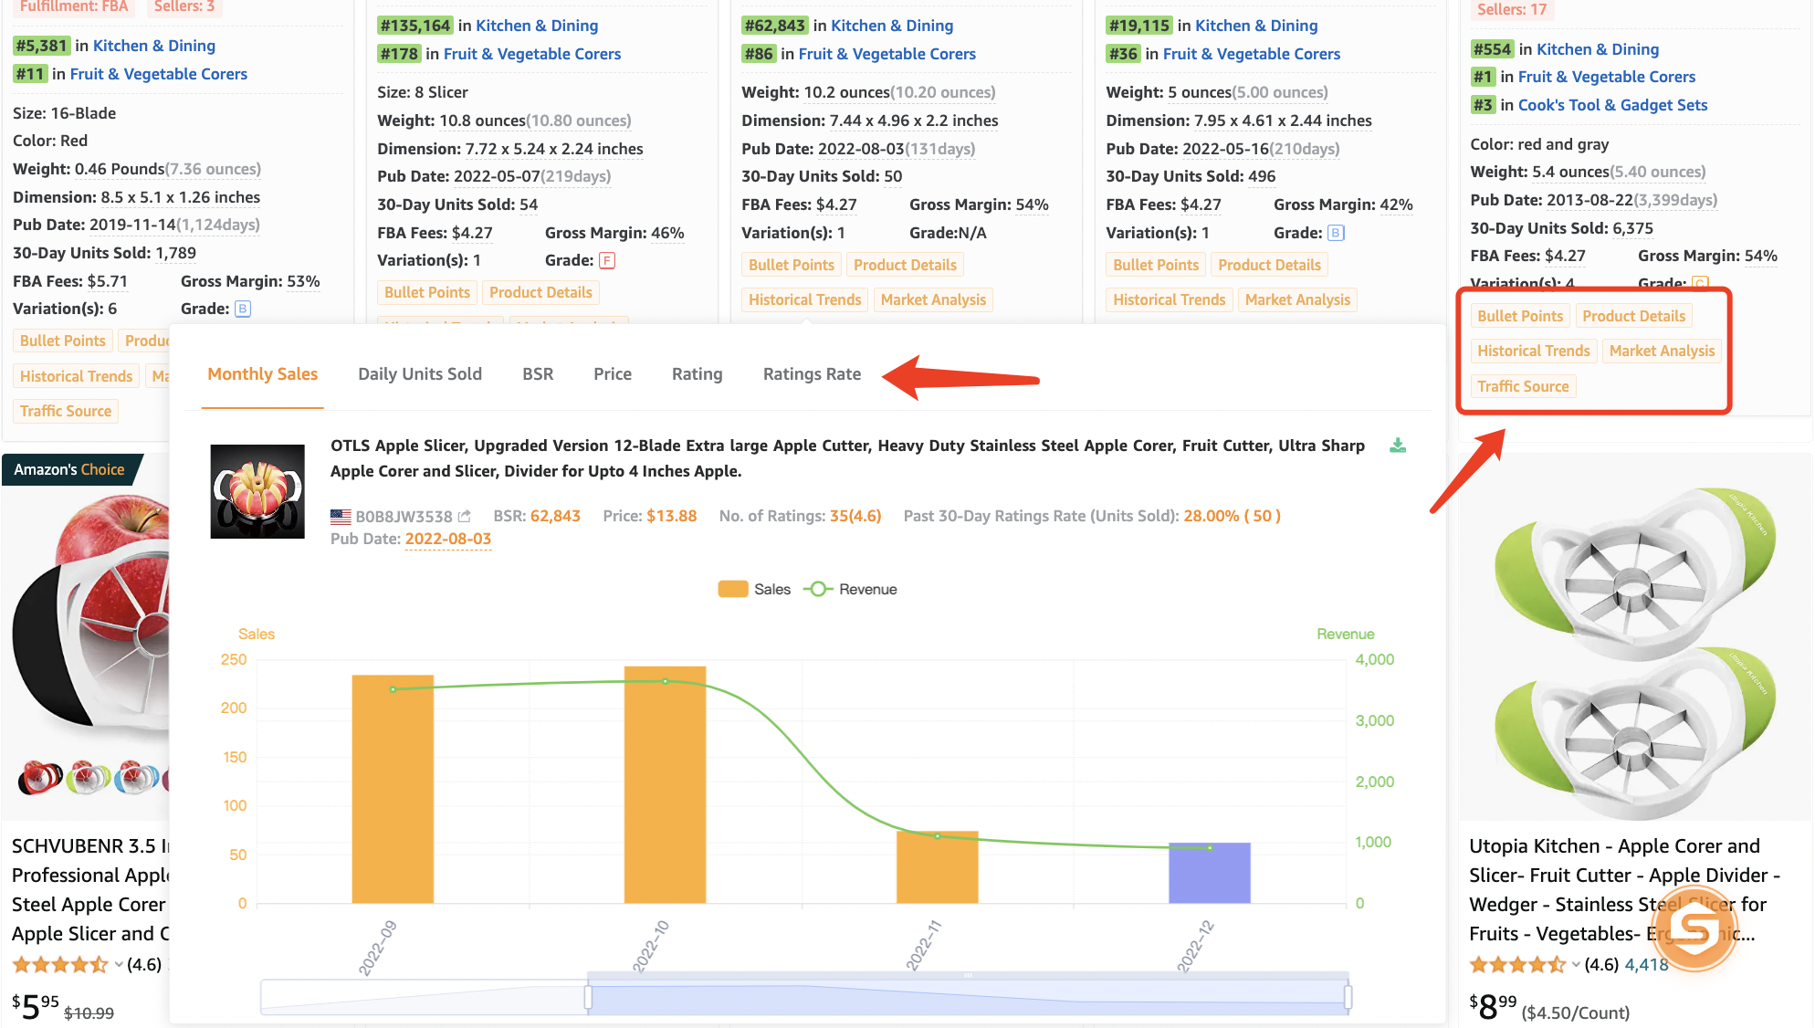The image size is (1815, 1028).
Task: Expand the star rating dropdown for Utopia Kitchen
Action: click(x=1576, y=964)
